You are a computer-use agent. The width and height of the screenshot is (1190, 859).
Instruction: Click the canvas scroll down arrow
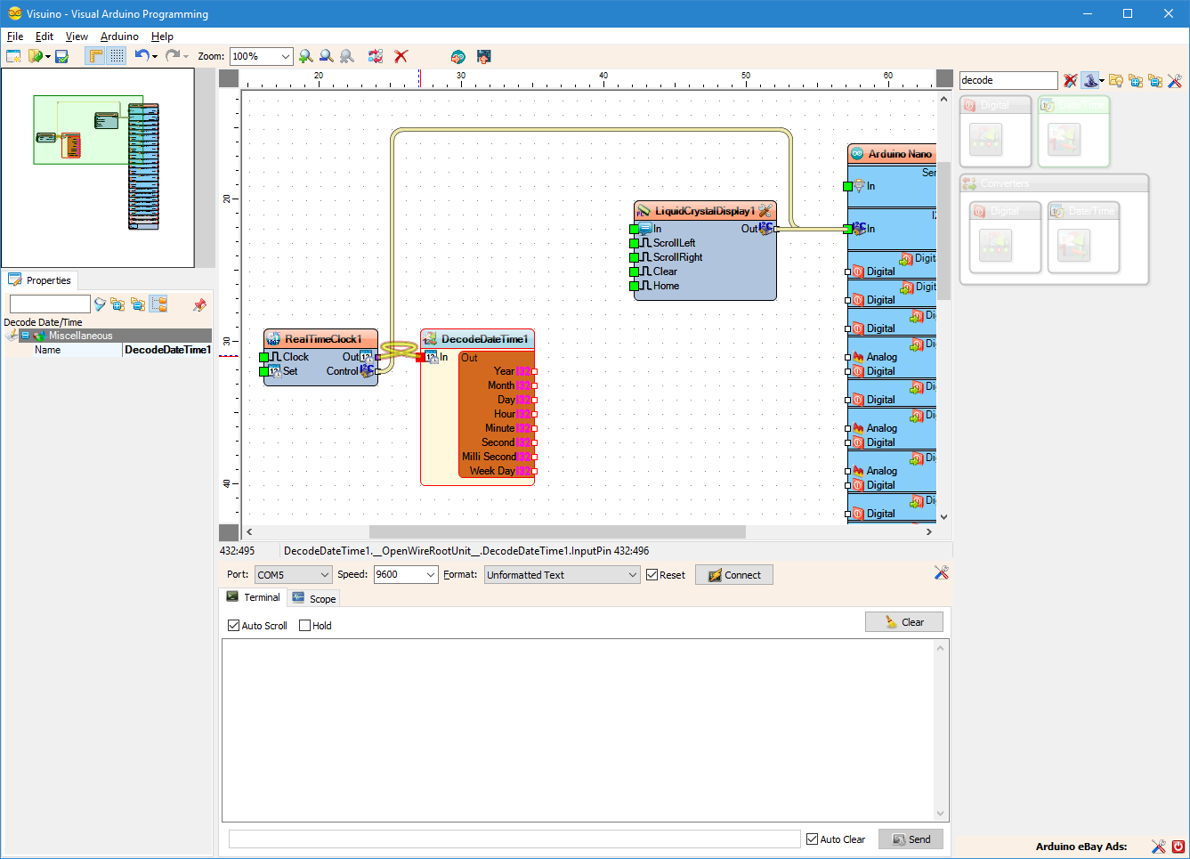[943, 517]
